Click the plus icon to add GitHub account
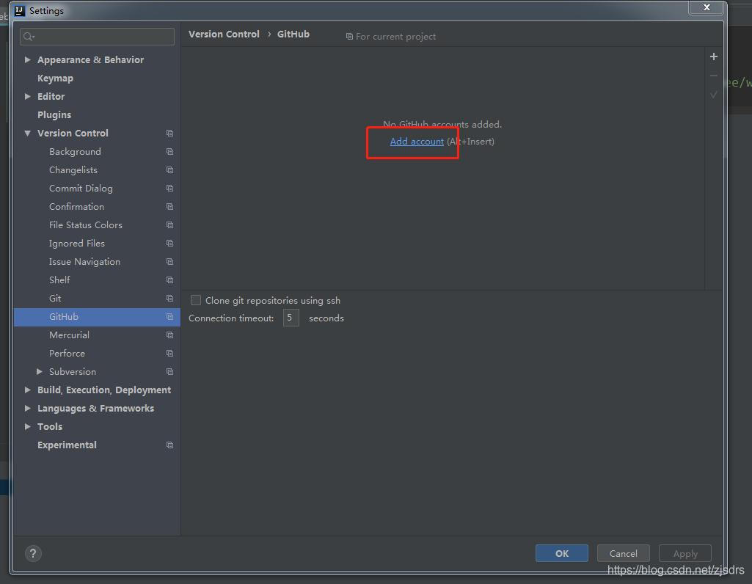Image resolution: width=752 pixels, height=584 pixels. 714,56
